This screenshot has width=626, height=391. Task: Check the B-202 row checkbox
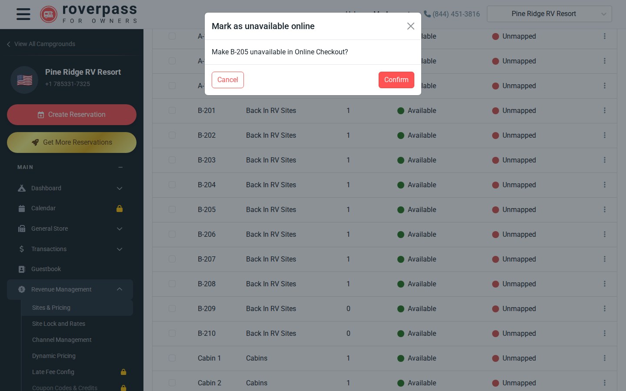coord(172,135)
